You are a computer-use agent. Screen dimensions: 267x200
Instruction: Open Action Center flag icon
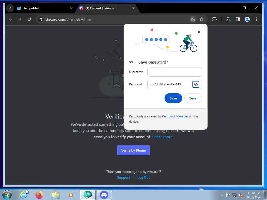(x=228, y=195)
